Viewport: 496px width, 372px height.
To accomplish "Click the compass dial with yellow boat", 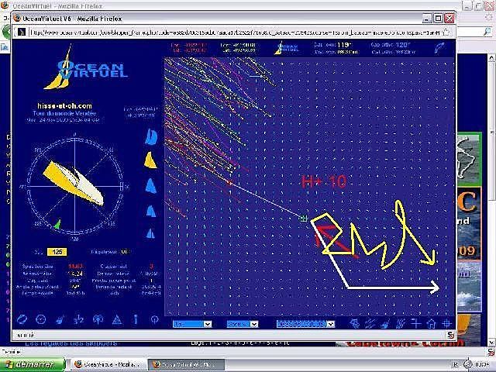I will click(x=75, y=186).
